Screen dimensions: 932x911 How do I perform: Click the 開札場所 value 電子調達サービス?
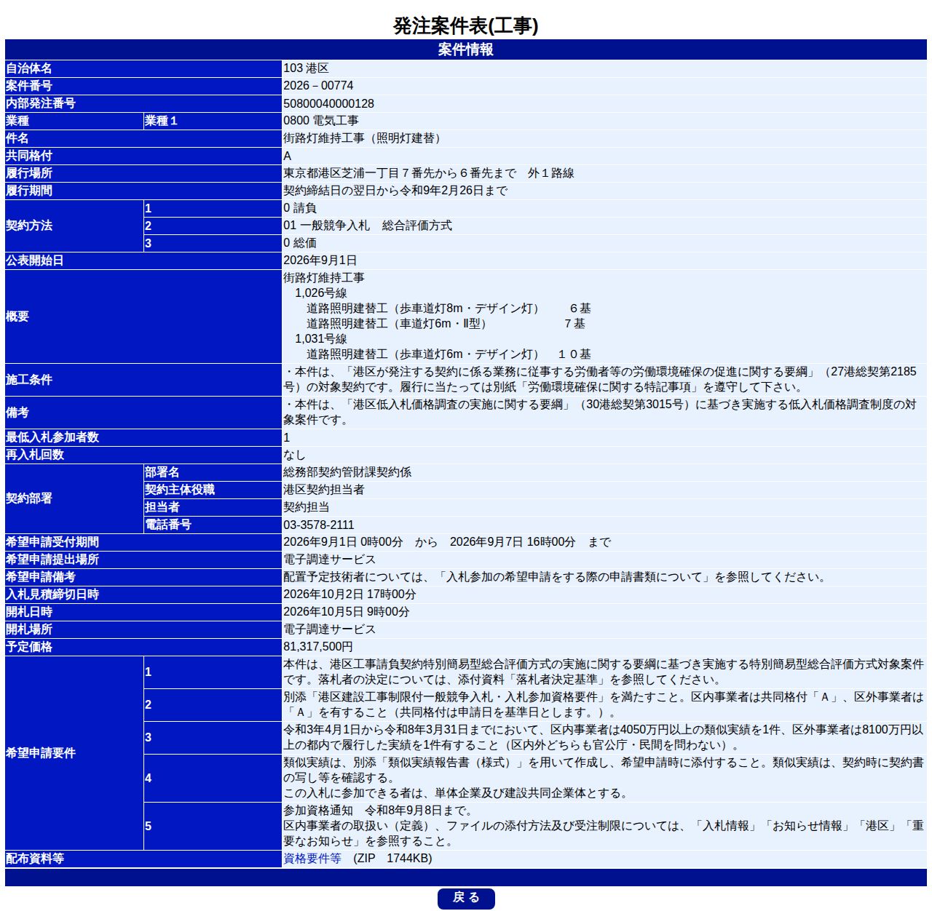pyautogui.click(x=330, y=629)
